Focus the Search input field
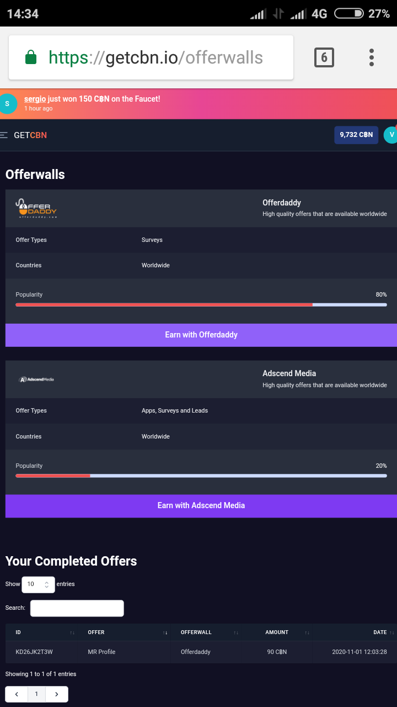 [77, 608]
